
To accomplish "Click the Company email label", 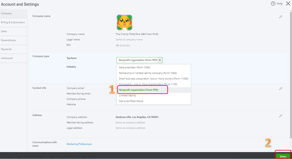I will point(75,88).
